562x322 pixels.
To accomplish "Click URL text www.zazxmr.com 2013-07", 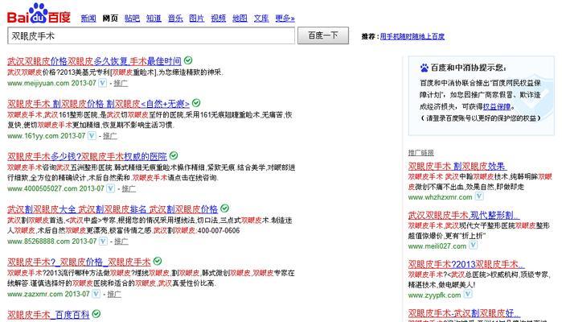I will click(x=48, y=294).
